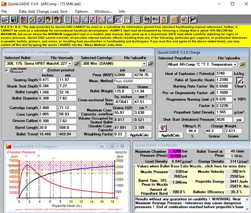Open folder icon beside Selected Propellant
Image resolution: width=251 pixels, height=213 pixels.
coord(242,64)
